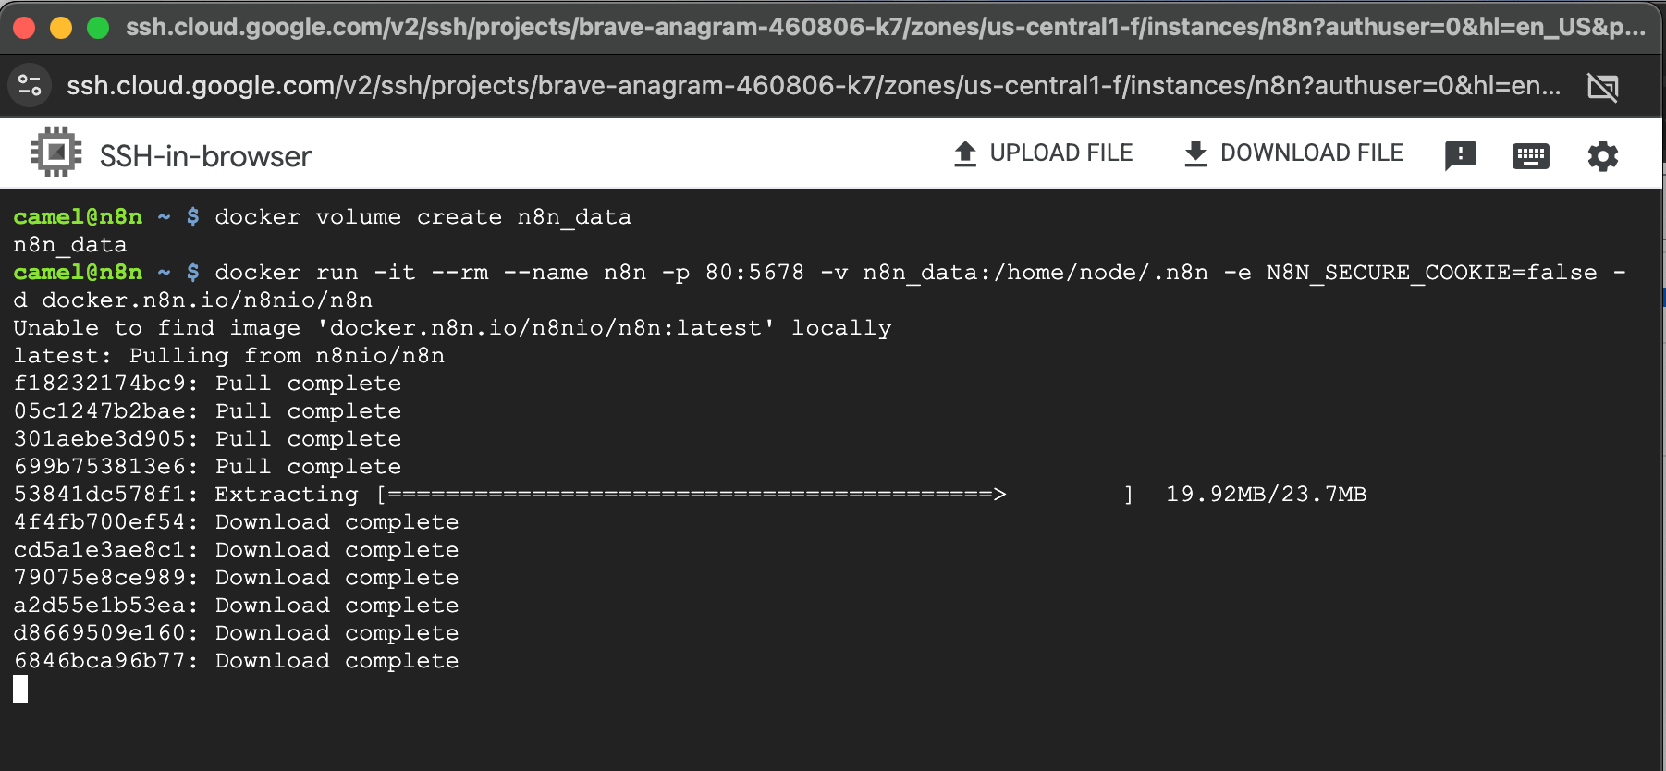
Task: Click the docker volume create command line
Action: pyautogui.click(x=423, y=217)
